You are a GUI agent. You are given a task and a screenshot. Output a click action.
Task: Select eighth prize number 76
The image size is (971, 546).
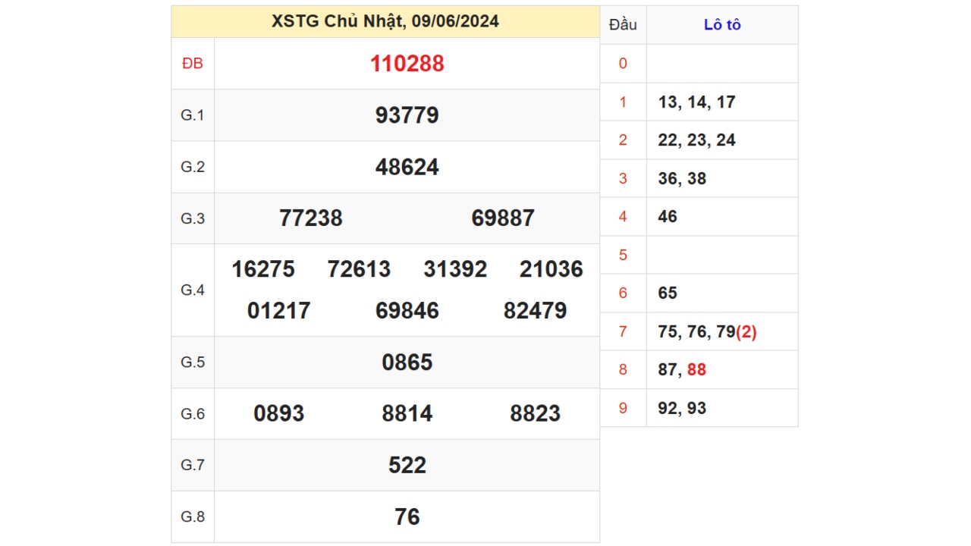coord(407,517)
